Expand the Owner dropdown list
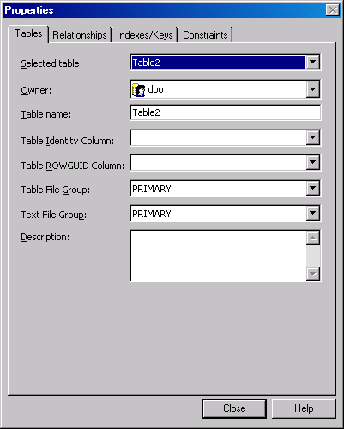Screen dimensions: 344x429 [x=313, y=89]
